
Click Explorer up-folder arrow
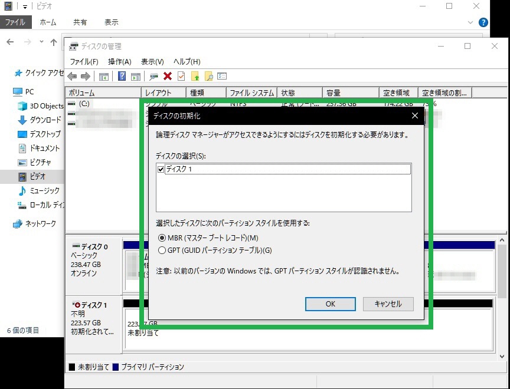click(54, 42)
